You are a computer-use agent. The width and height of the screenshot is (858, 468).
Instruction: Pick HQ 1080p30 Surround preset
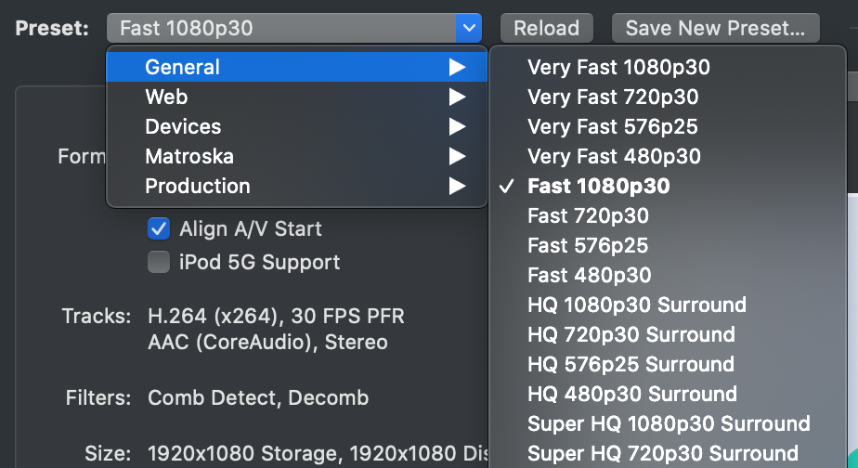pos(668,305)
